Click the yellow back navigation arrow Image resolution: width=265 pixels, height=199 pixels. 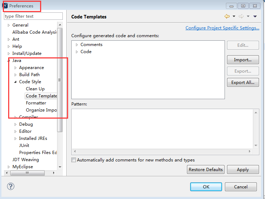coord(227,16)
